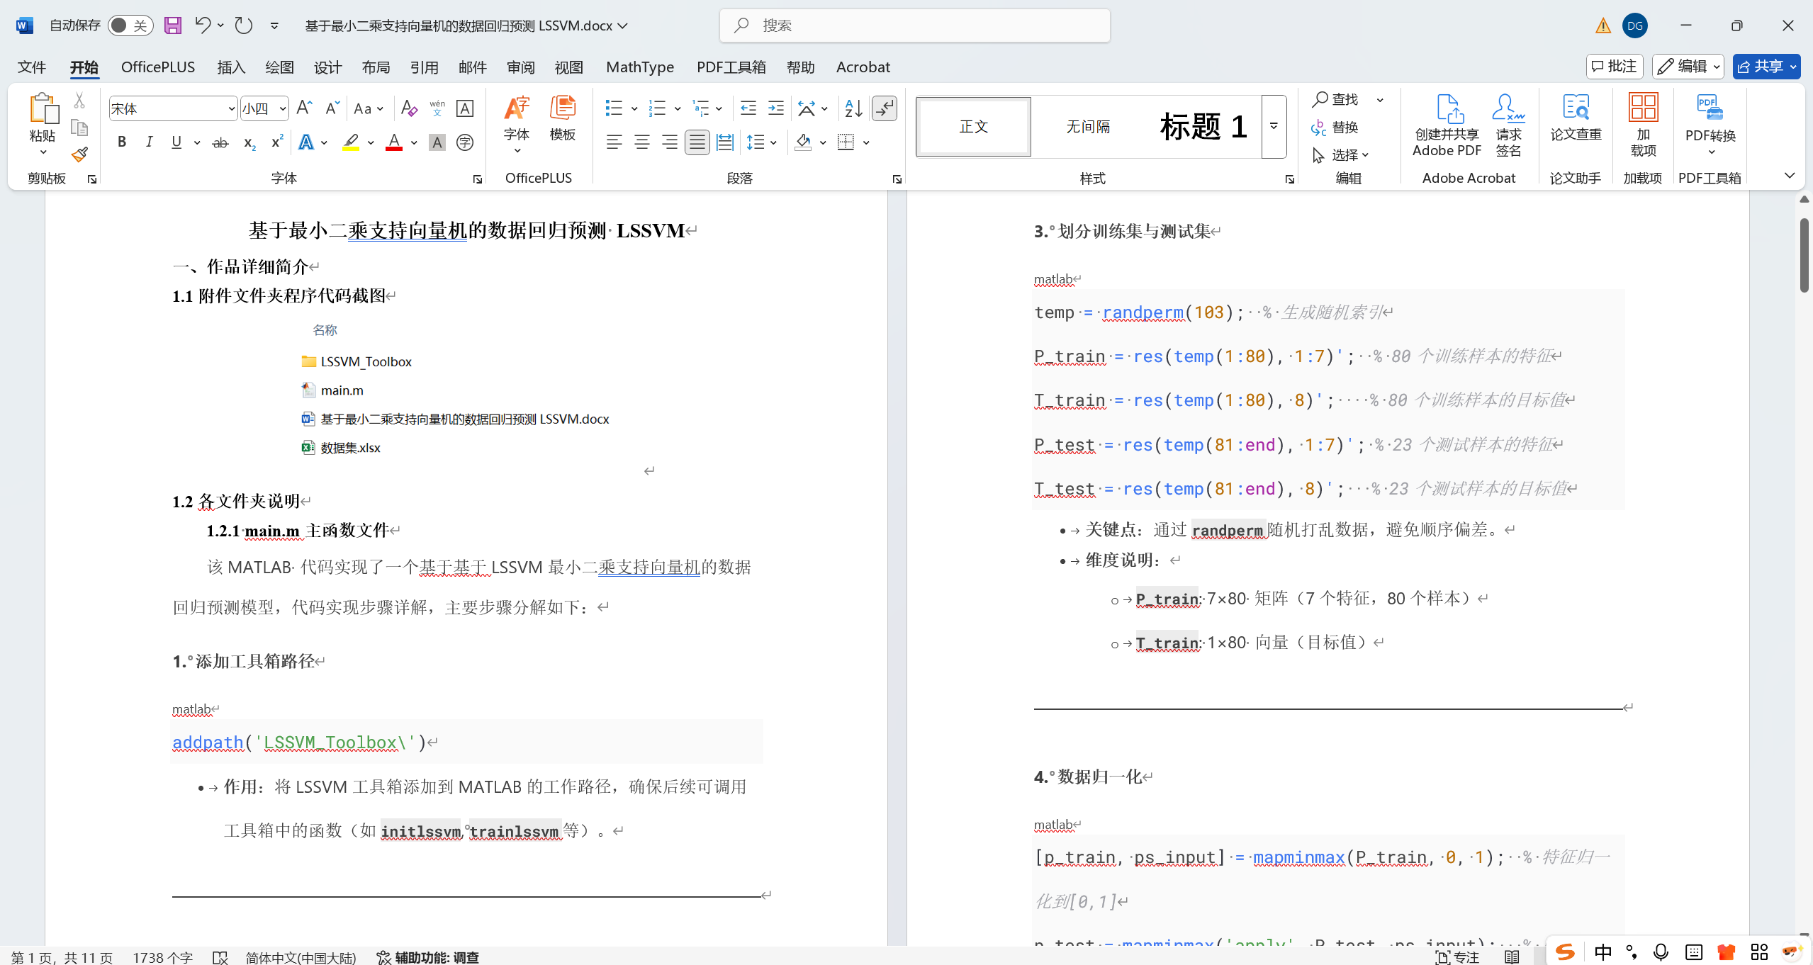Activate the Format Painter brush
Image resolution: width=1813 pixels, height=965 pixels.
[79, 154]
